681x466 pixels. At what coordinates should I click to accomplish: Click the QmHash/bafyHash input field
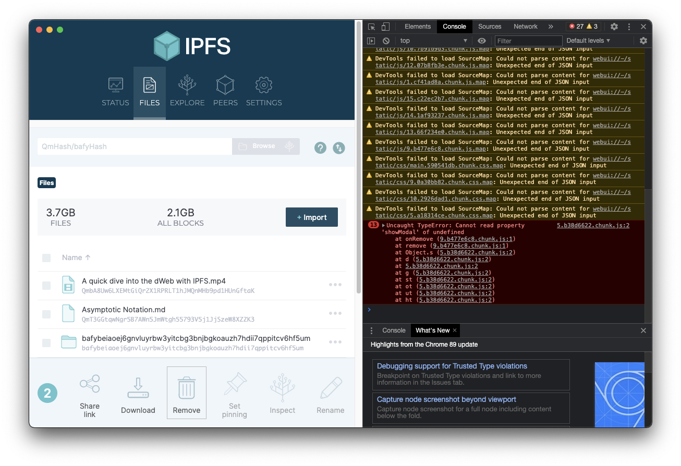click(x=134, y=146)
